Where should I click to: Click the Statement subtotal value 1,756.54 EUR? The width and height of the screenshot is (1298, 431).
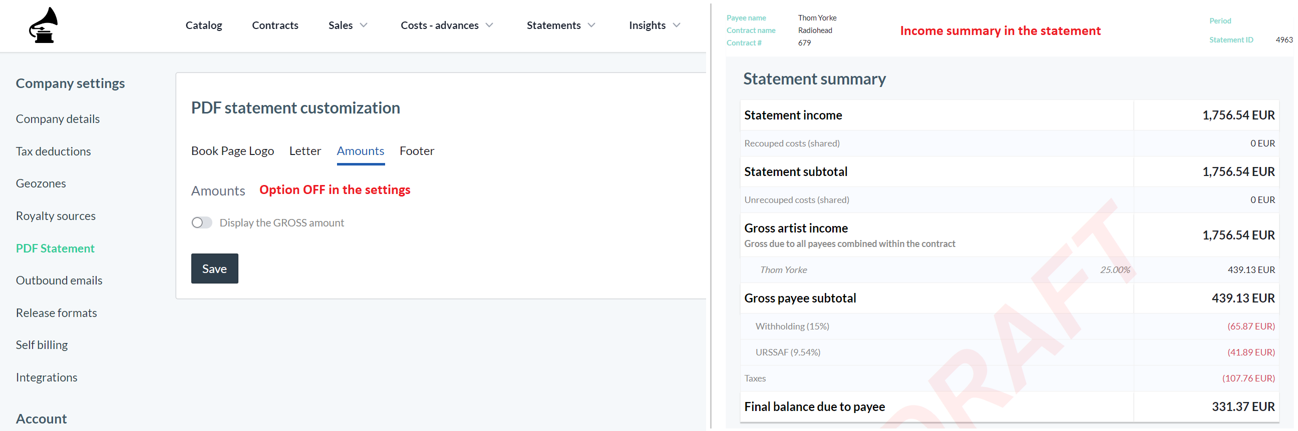[1238, 171]
